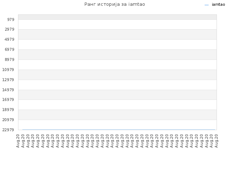Click the 14979 rank axis label

tap(8, 90)
